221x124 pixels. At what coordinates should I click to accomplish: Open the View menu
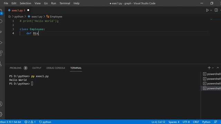pyautogui.click(x=38, y=3)
